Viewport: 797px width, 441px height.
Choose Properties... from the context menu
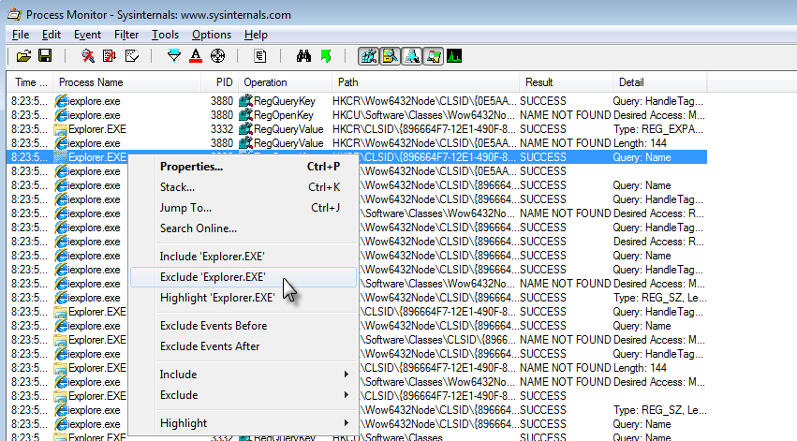tap(244, 167)
